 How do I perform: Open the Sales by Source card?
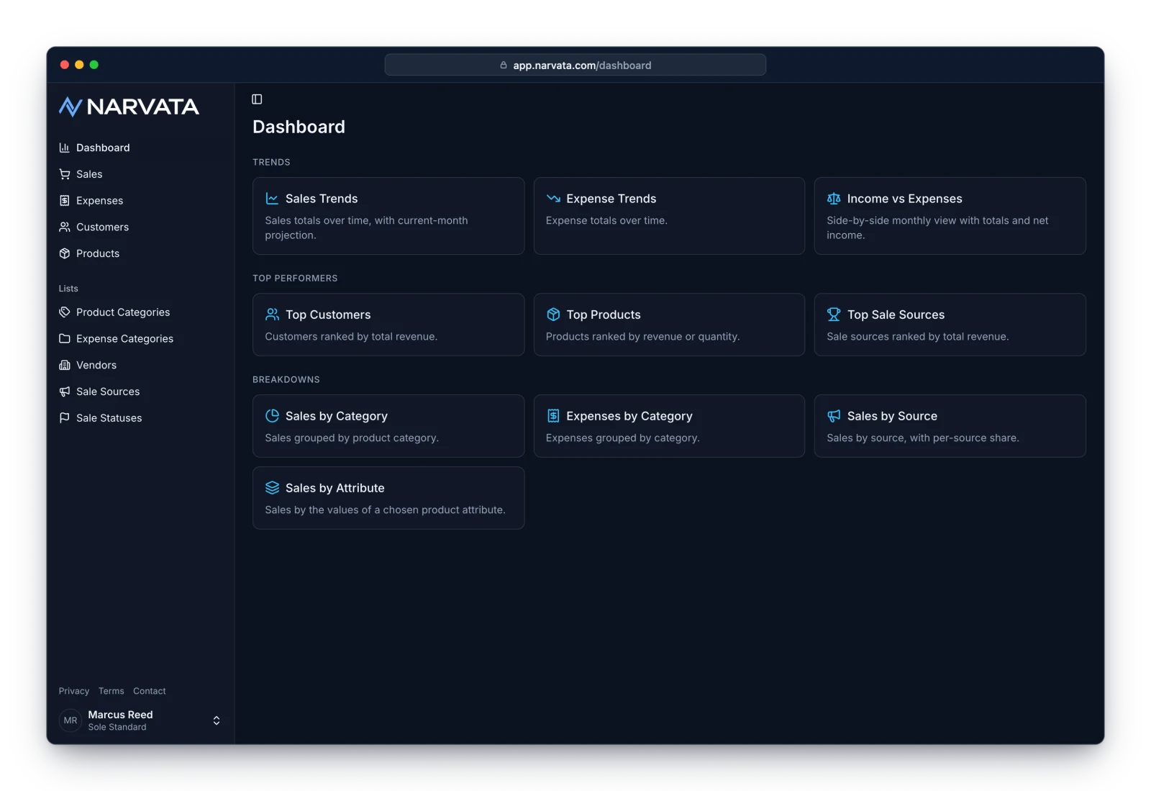[950, 426]
